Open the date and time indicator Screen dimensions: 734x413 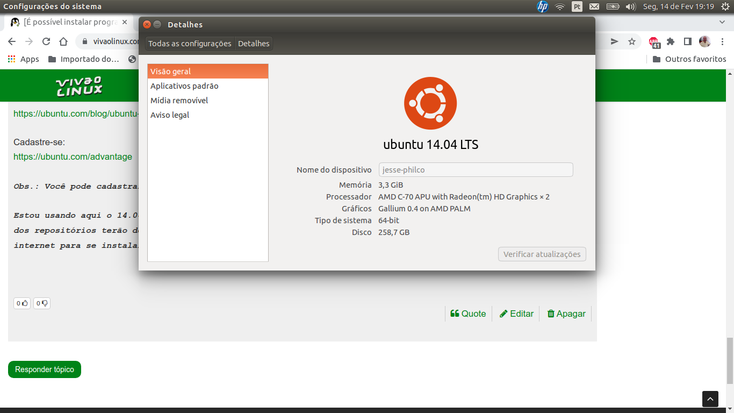point(679,6)
